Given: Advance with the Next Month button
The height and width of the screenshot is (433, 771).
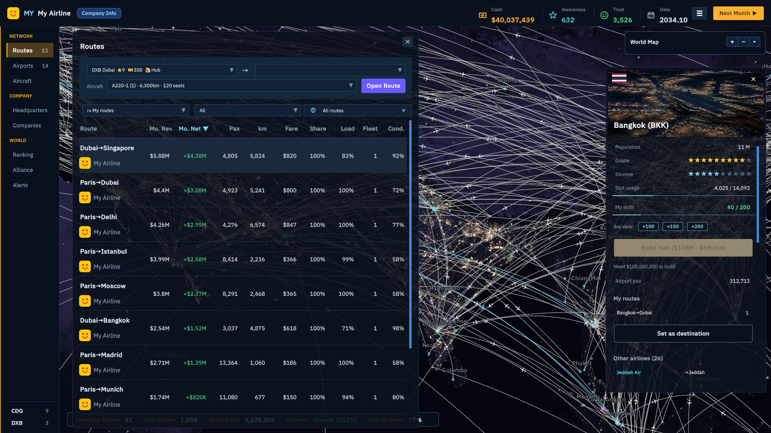Looking at the screenshot, I should 738,13.
